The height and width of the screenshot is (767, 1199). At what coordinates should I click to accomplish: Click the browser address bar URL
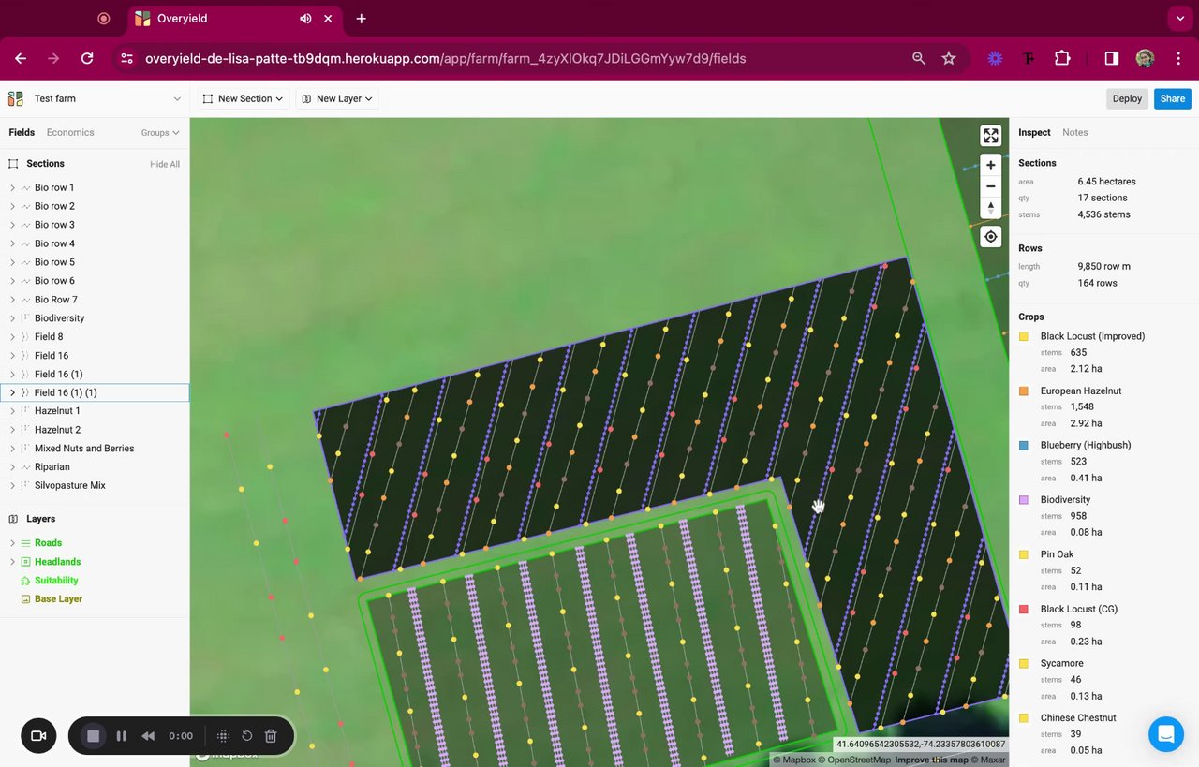coord(445,58)
